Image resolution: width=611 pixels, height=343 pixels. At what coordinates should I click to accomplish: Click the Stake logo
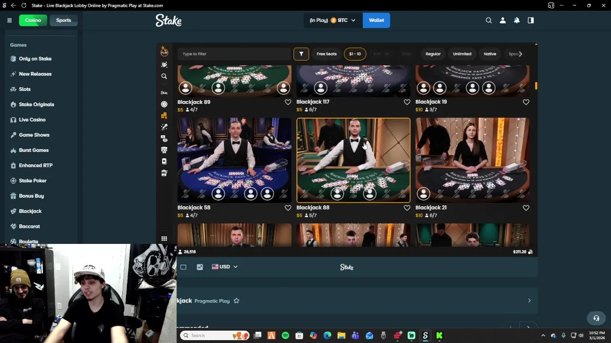point(169,20)
